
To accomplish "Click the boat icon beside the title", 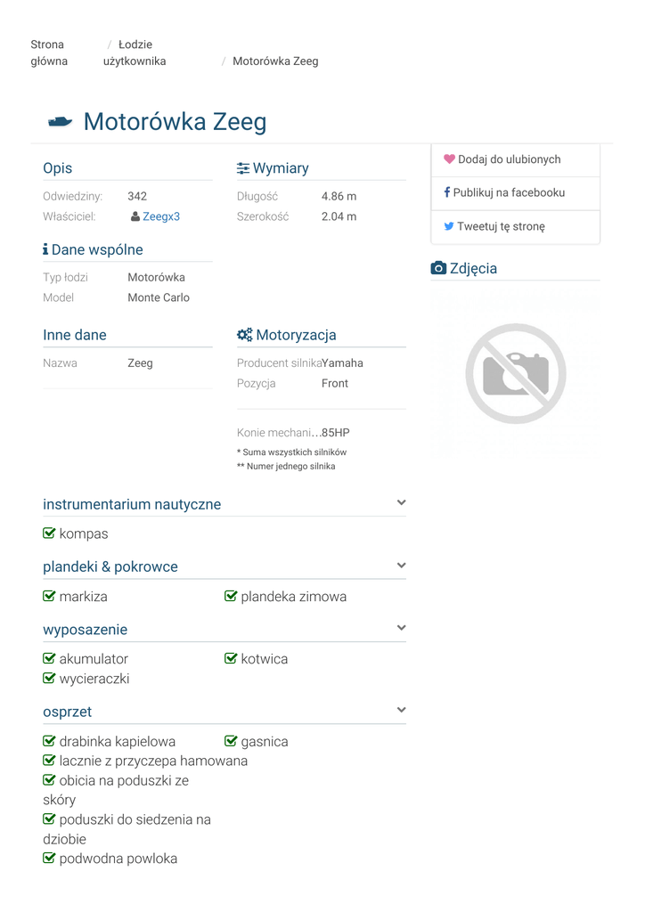I will [60, 122].
